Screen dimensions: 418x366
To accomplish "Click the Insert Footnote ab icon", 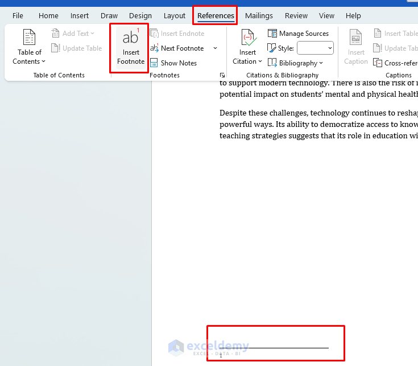I will point(130,37).
